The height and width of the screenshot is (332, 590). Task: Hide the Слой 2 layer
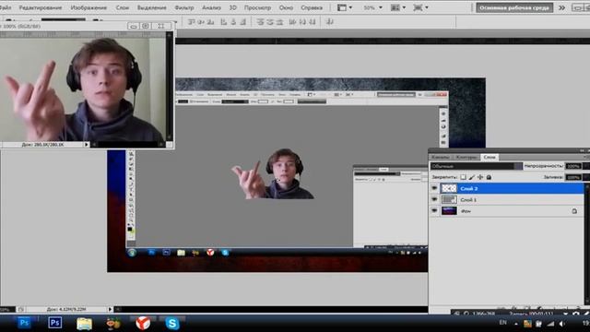(434, 188)
